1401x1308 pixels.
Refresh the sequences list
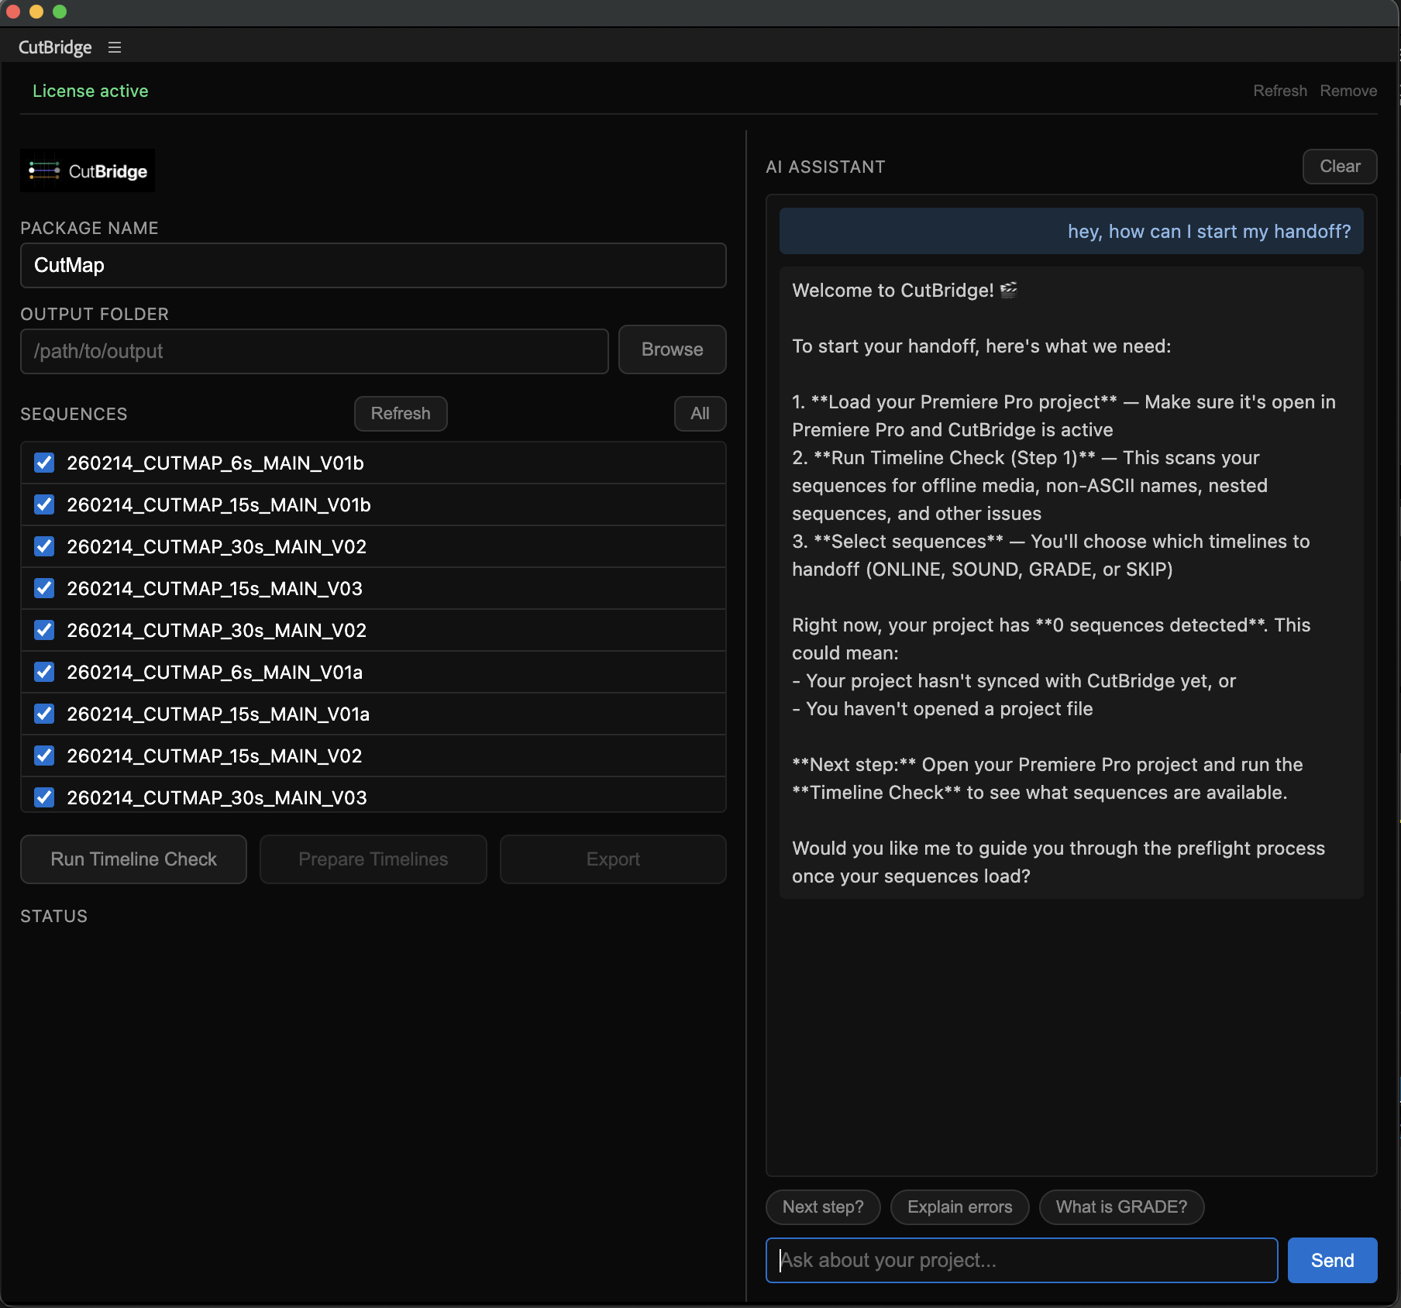pos(400,413)
